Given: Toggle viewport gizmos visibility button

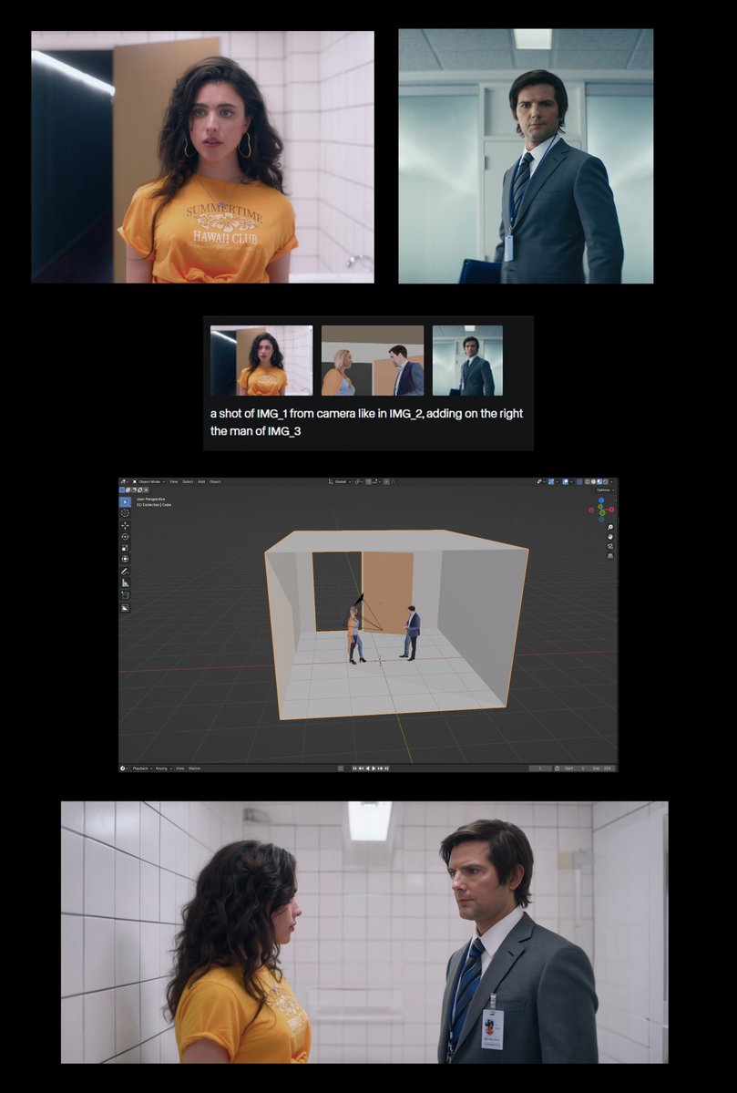Looking at the screenshot, I should click(x=551, y=481).
